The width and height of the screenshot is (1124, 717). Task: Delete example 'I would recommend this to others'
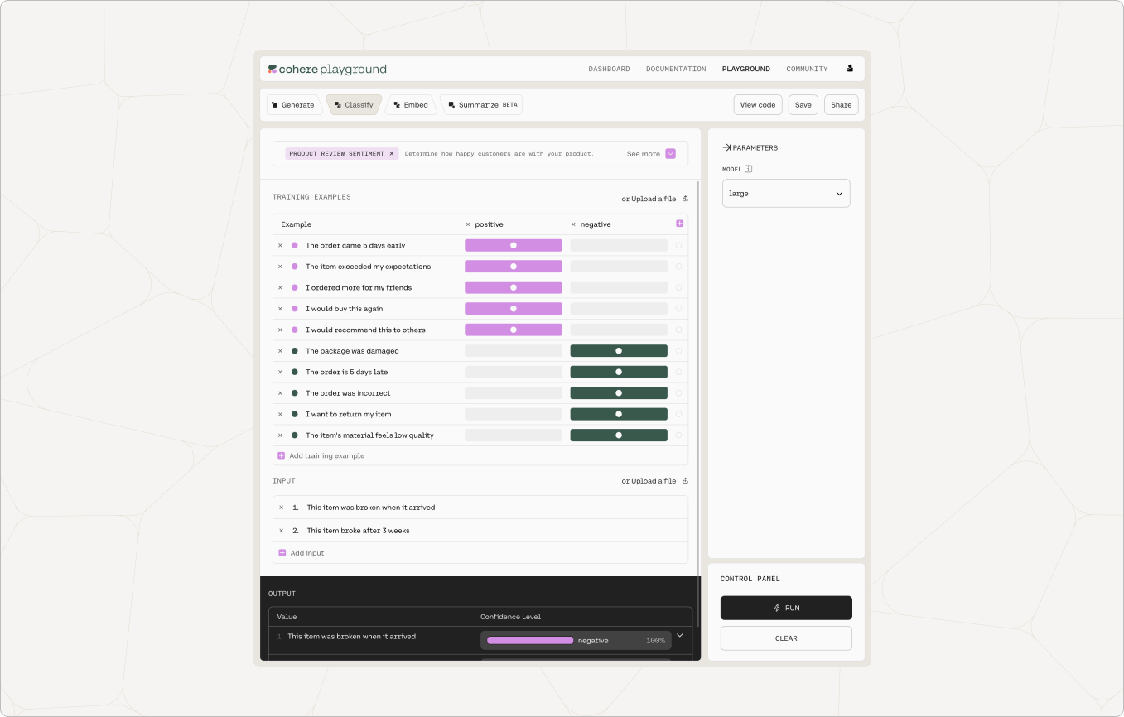point(280,330)
